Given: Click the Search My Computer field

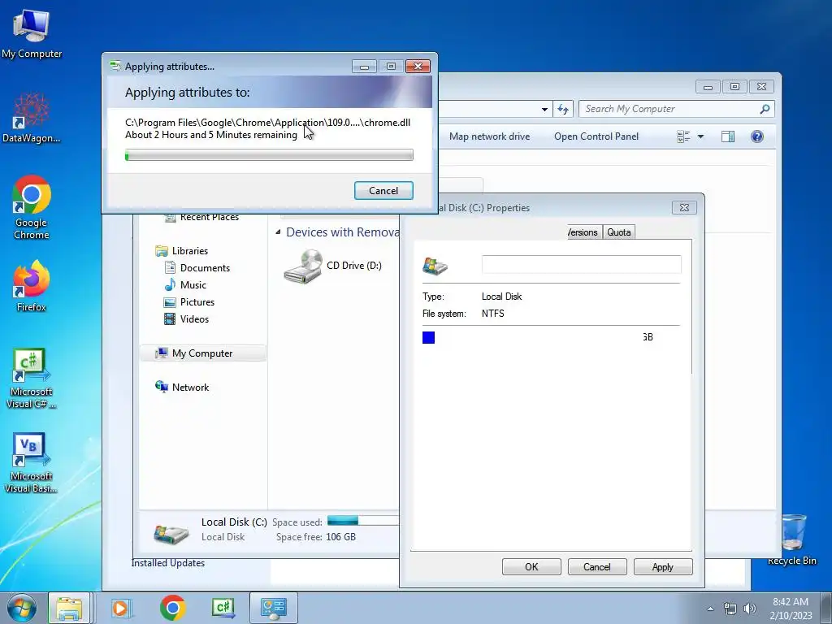Looking at the screenshot, I should click(669, 109).
